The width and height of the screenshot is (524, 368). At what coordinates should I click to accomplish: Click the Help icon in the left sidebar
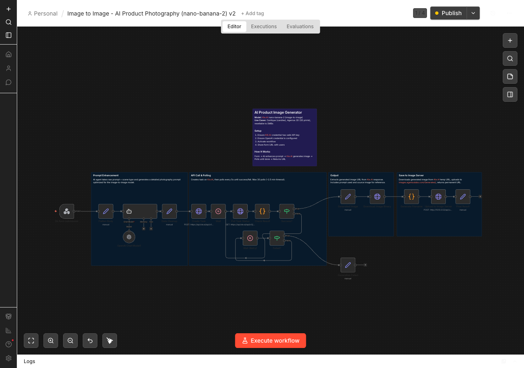(x=8, y=344)
